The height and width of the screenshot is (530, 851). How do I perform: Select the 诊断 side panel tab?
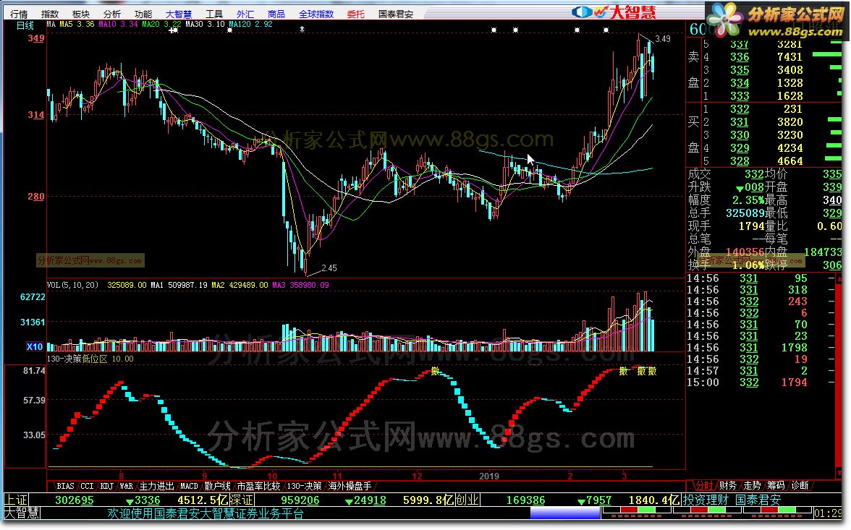click(x=800, y=485)
